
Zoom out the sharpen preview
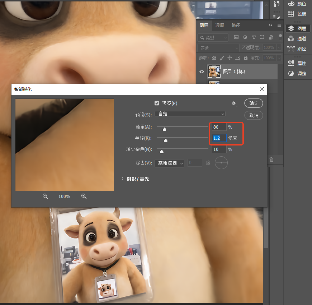coord(45,196)
